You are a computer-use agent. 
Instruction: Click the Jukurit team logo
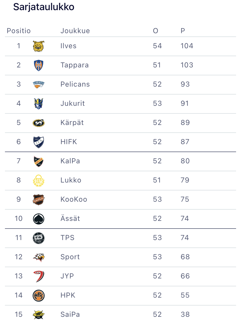(38, 104)
